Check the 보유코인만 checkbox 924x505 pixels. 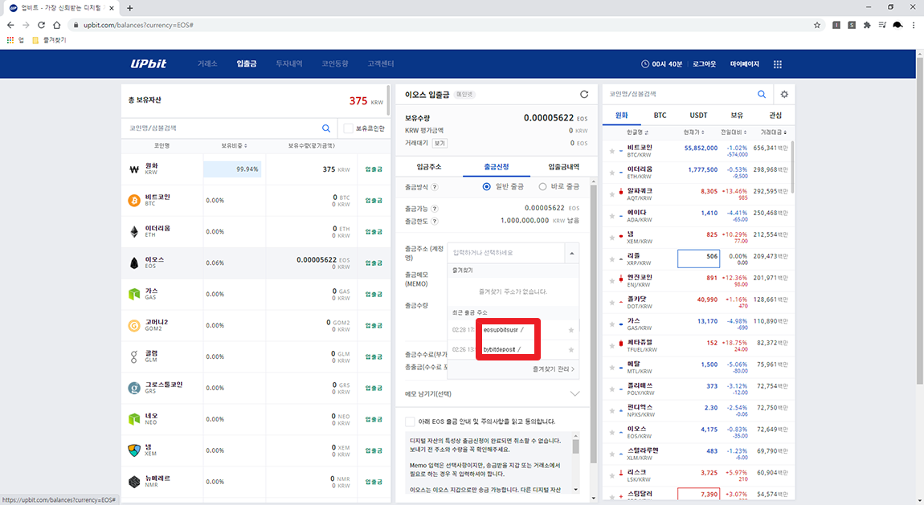pyautogui.click(x=348, y=128)
